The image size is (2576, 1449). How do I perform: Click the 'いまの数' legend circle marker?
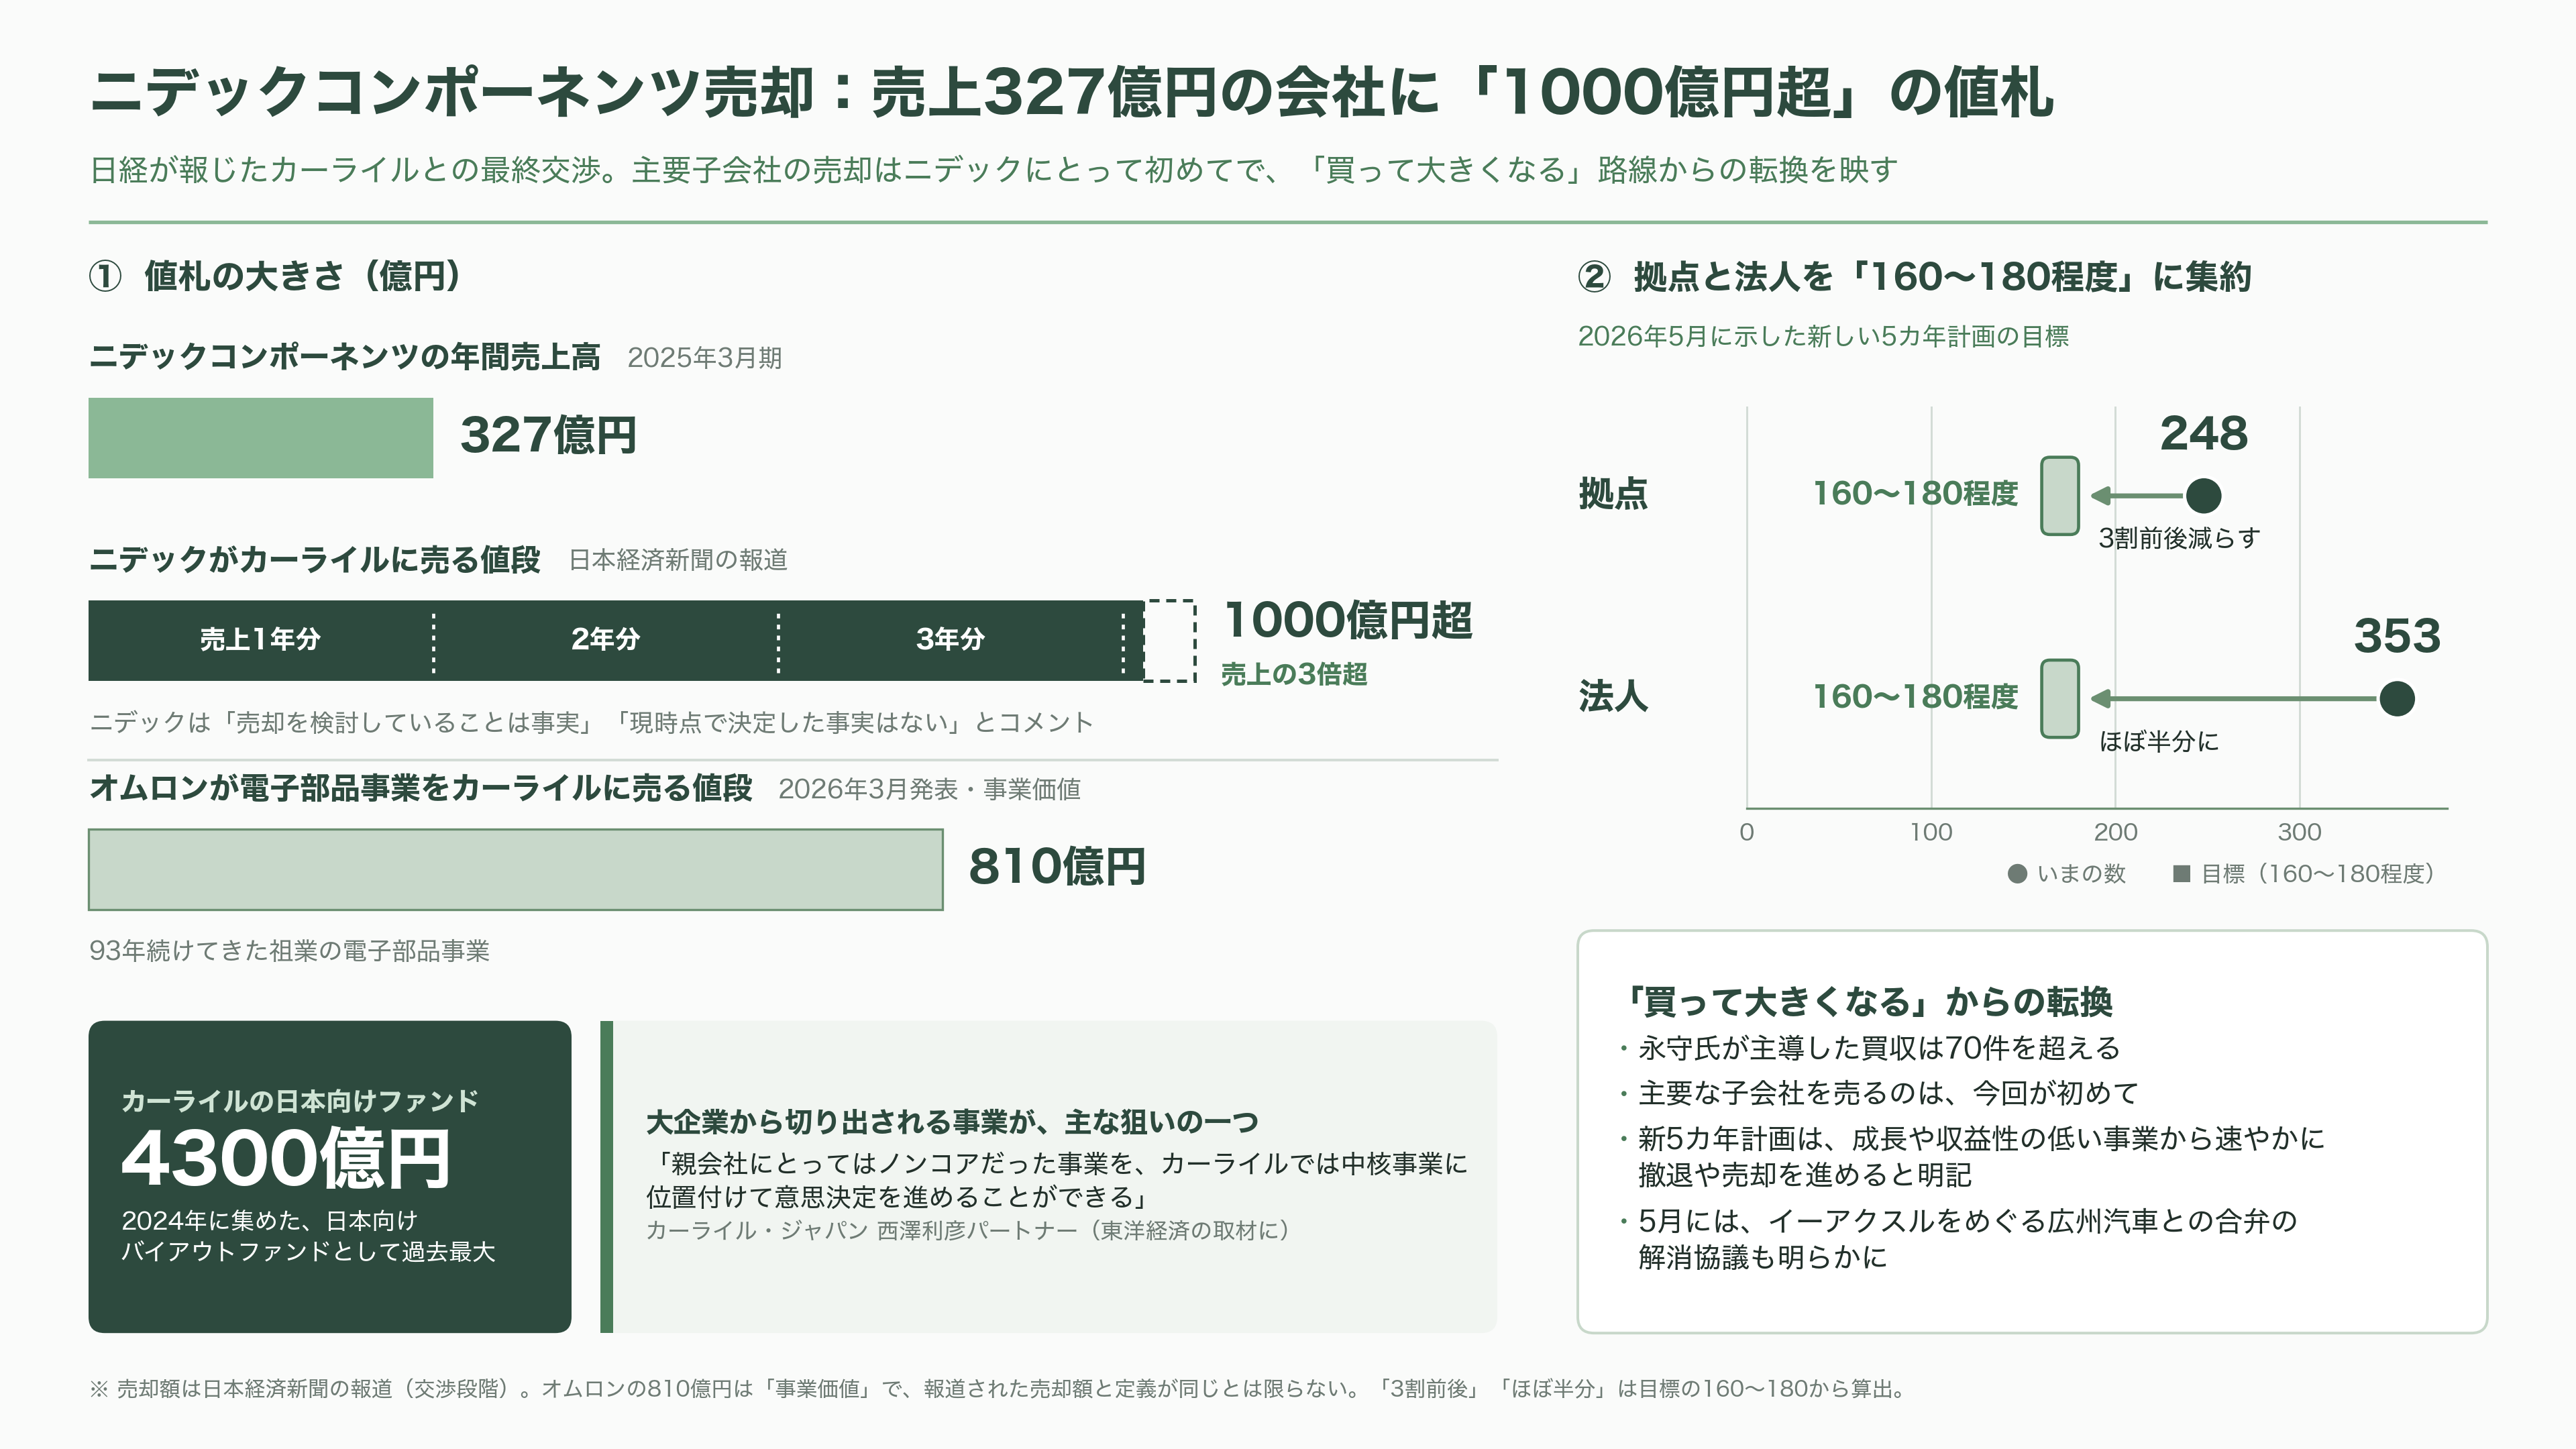coord(2017,874)
